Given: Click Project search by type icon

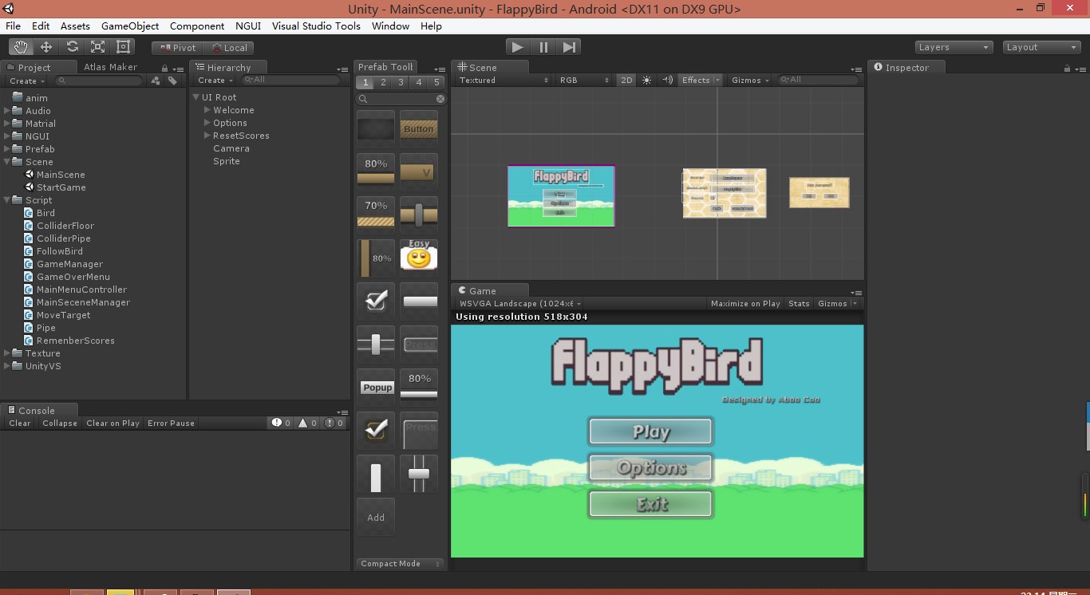Looking at the screenshot, I should (x=156, y=81).
